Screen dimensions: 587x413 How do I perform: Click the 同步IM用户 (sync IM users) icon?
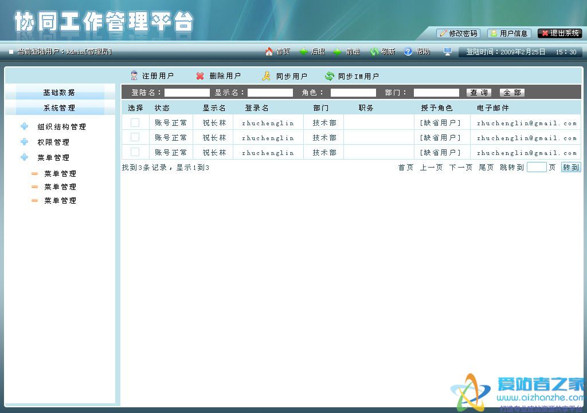click(x=330, y=76)
